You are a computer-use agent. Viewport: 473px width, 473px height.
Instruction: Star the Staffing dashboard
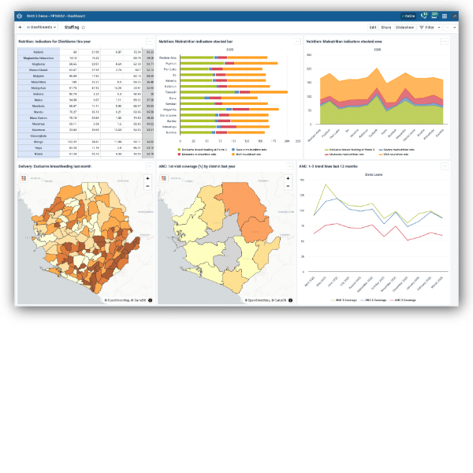point(83,28)
